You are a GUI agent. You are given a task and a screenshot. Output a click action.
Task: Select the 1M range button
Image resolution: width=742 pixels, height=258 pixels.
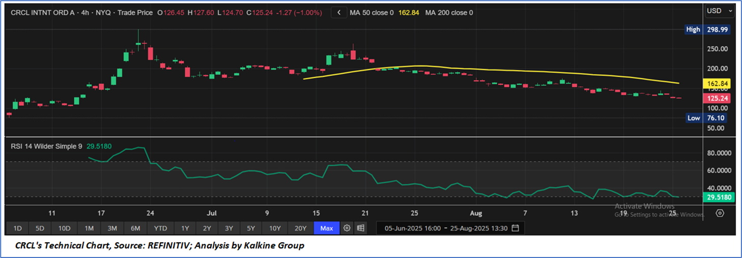click(x=89, y=228)
